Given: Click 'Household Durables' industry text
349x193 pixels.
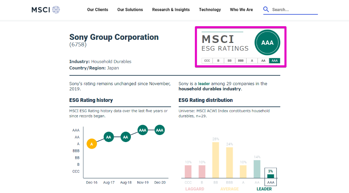Looking at the screenshot, I should point(111,61).
